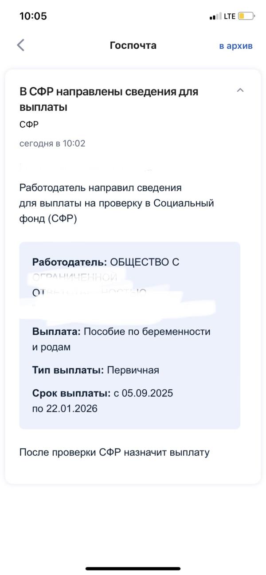Tap the «Первичная» payment type value
Image resolution: width=266 pixels, height=575 pixels.
click(x=133, y=370)
